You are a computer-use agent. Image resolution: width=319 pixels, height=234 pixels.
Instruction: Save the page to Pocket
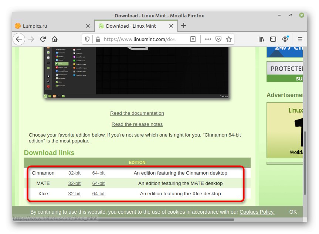click(218, 39)
